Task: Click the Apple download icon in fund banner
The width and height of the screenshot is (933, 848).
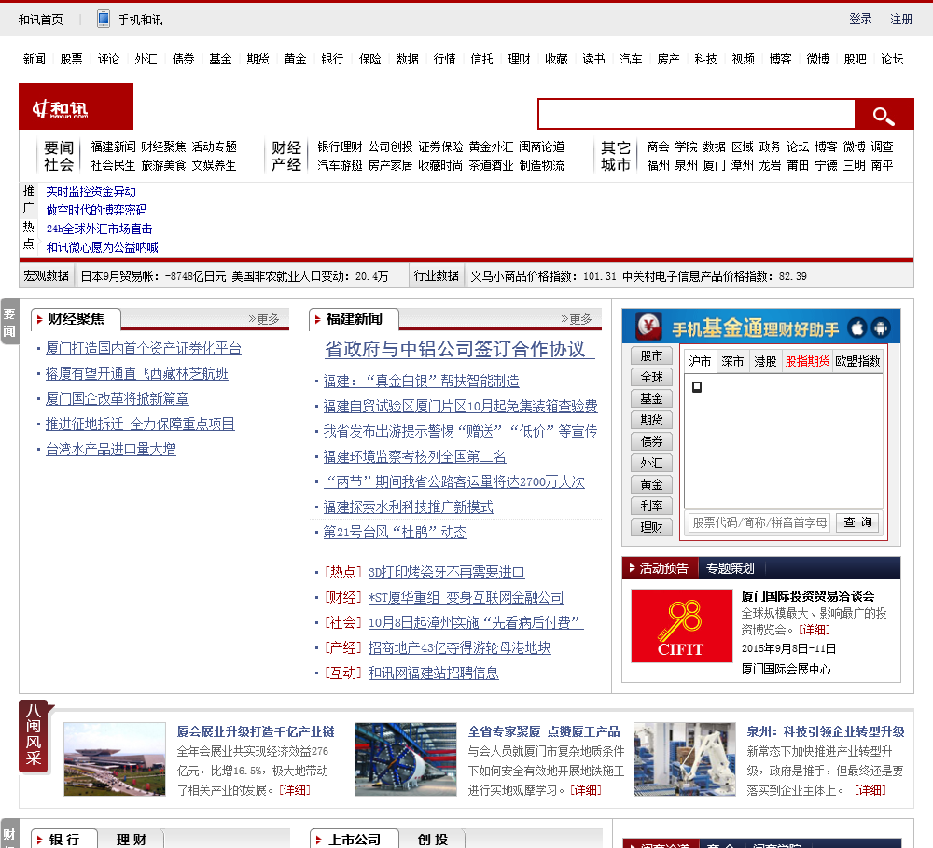Action: [x=857, y=327]
